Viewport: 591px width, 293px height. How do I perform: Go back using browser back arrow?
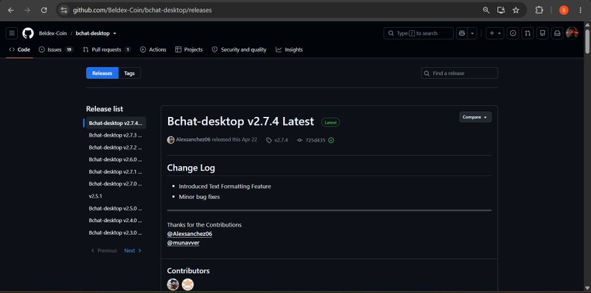pyautogui.click(x=11, y=10)
